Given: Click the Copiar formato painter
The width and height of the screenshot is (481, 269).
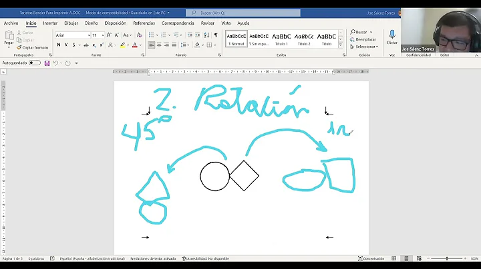Looking at the screenshot, I should 33,48.
